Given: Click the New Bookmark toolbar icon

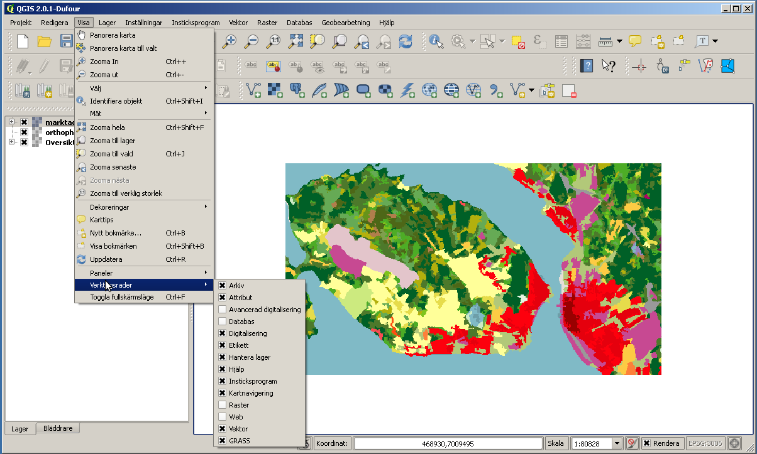Looking at the screenshot, I should coord(657,41).
